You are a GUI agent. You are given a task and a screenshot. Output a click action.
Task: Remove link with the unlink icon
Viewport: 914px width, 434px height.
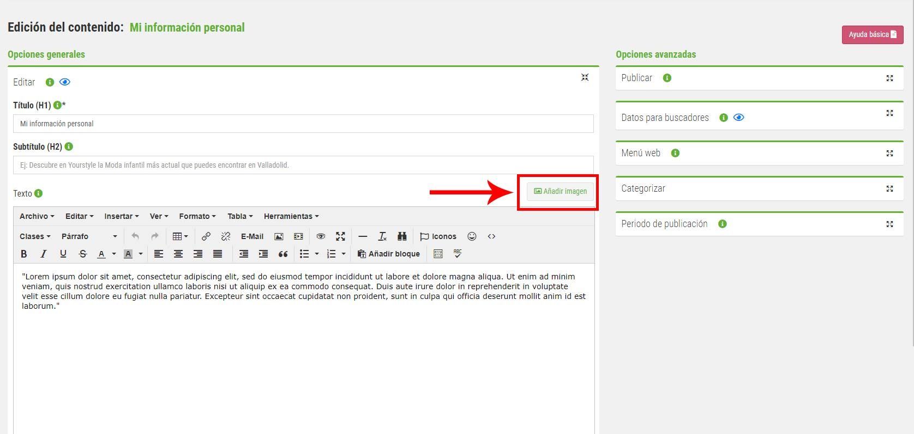click(x=226, y=236)
